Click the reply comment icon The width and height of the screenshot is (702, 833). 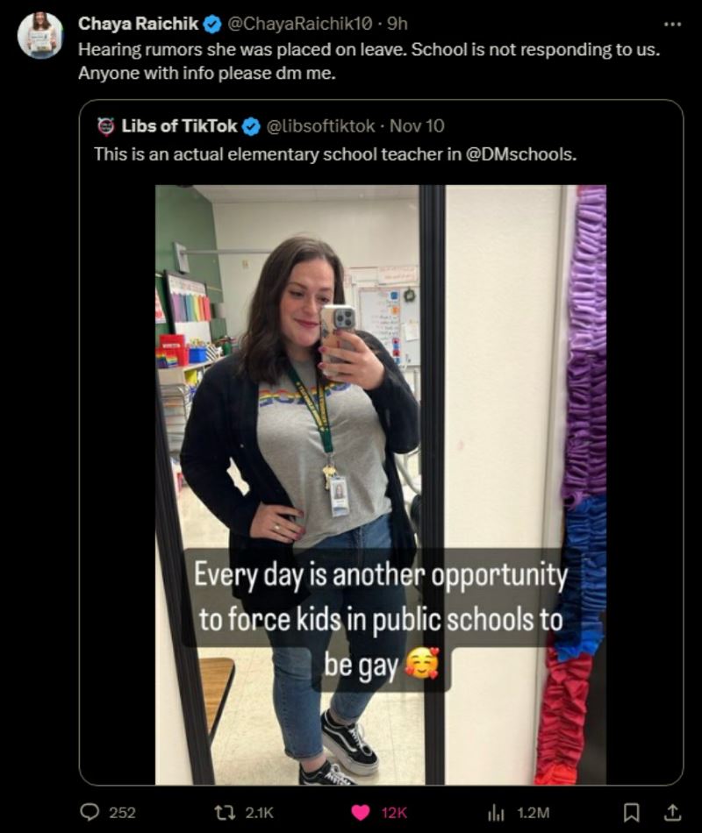point(90,812)
